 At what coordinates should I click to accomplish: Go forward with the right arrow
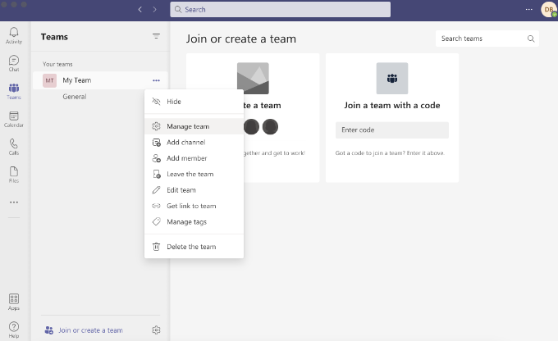[154, 10]
